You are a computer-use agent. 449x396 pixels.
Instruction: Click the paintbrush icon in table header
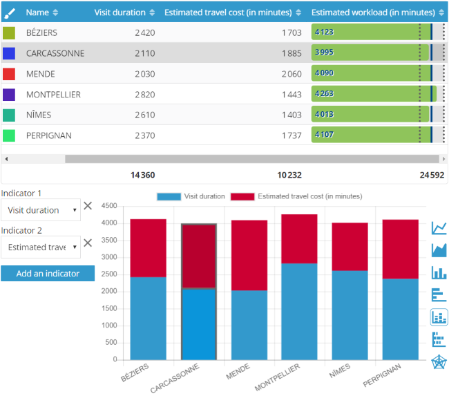[10, 12]
